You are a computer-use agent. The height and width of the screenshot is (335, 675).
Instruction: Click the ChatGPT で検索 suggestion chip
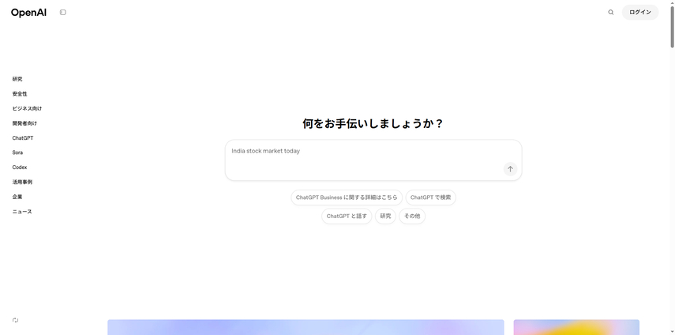(x=430, y=198)
